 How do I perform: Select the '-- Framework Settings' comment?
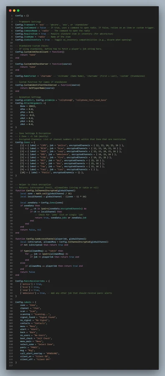pyautogui.click(x=28, y=22)
